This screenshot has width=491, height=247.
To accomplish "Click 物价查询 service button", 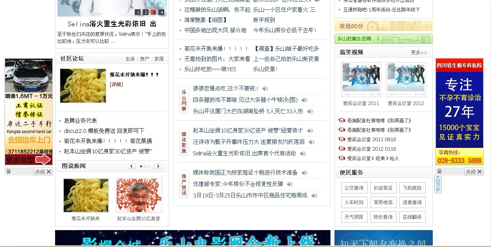I will click(x=383, y=217).
